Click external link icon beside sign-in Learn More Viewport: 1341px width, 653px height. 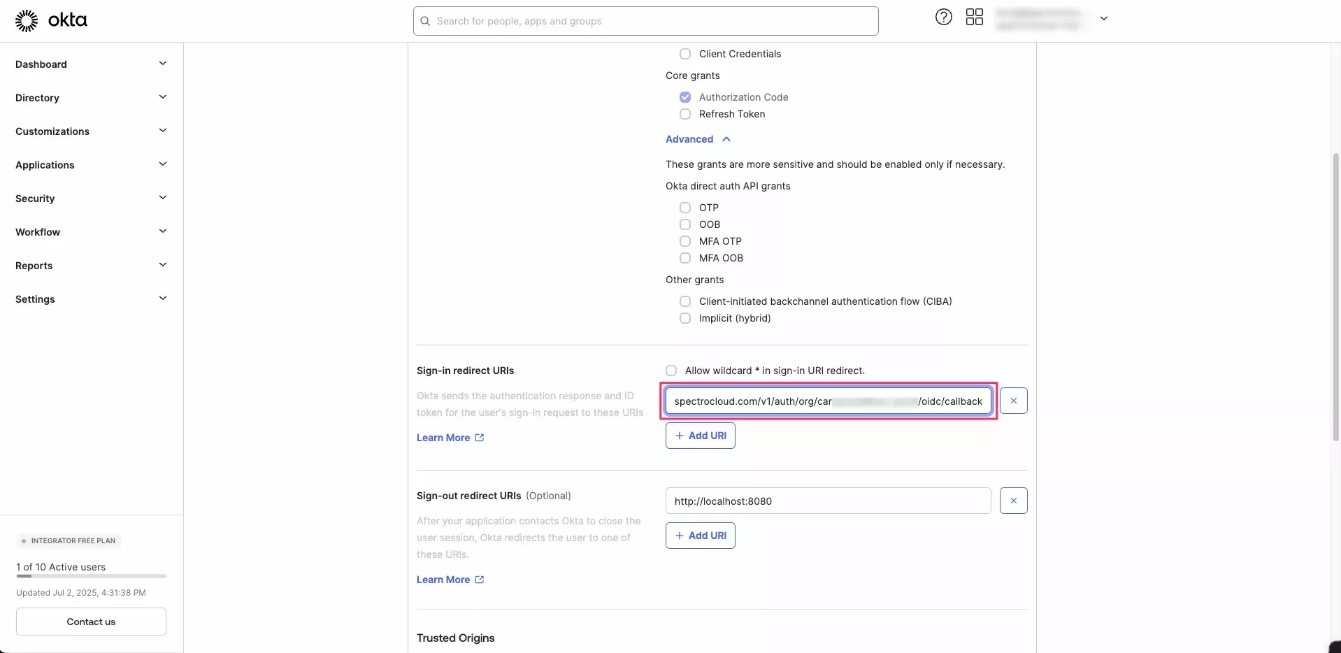click(x=478, y=437)
